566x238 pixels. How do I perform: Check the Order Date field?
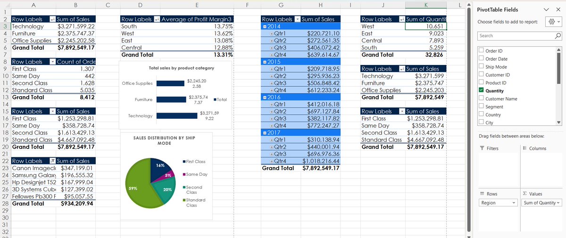[x=481, y=59]
